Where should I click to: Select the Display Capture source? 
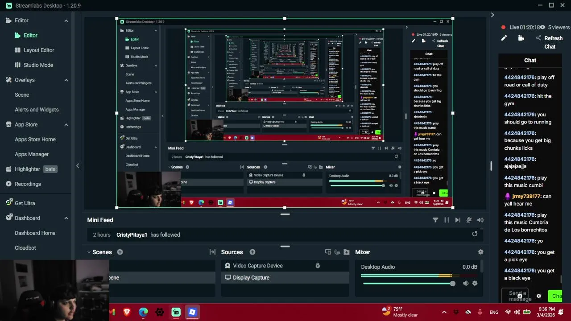pyautogui.click(x=285, y=277)
